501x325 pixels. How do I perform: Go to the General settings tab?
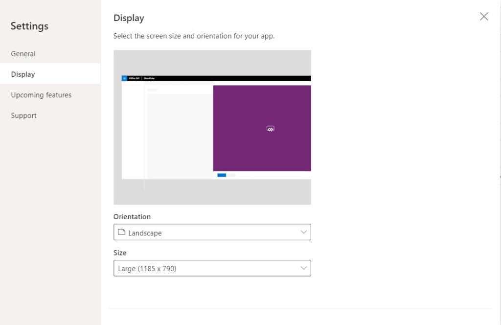[x=23, y=54]
